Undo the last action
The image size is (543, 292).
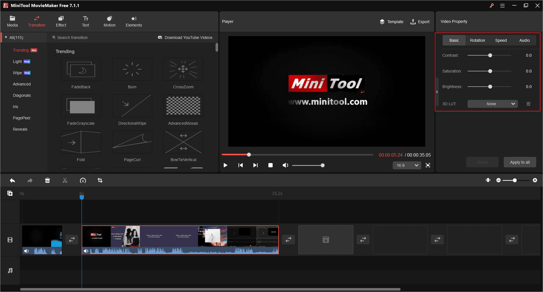(12, 180)
